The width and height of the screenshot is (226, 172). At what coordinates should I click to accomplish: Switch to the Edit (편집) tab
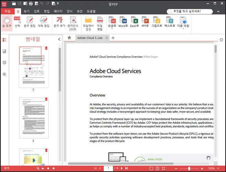tap(46, 11)
